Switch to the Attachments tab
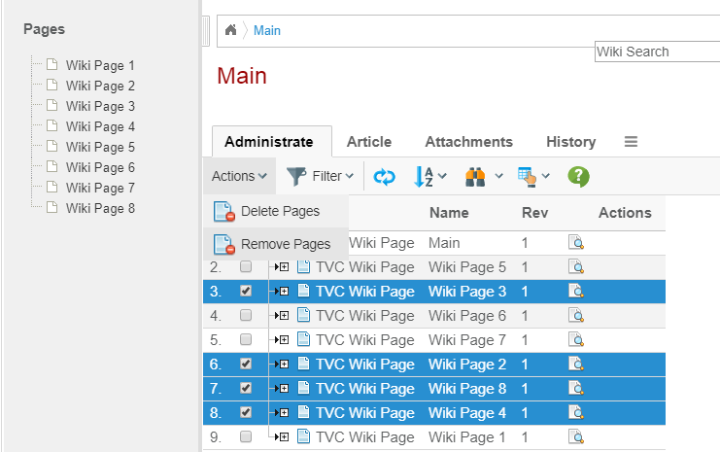Image resolution: width=720 pixels, height=452 pixels. 468,142
